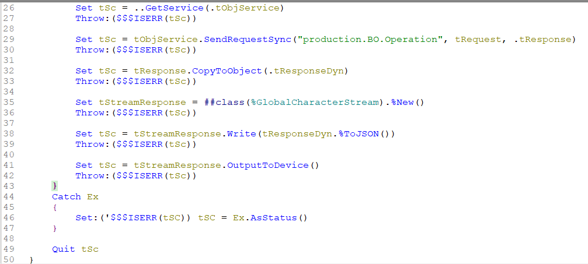This screenshot has height=264, width=588.
Task: Click .tResponseDyn argument on line 32
Action: [x=306, y=71]
